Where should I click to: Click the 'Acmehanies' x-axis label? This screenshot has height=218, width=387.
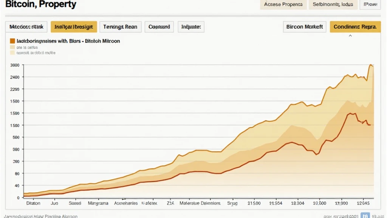126,203
